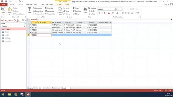Open the book table
173x97 pixels.
(7, 32)
